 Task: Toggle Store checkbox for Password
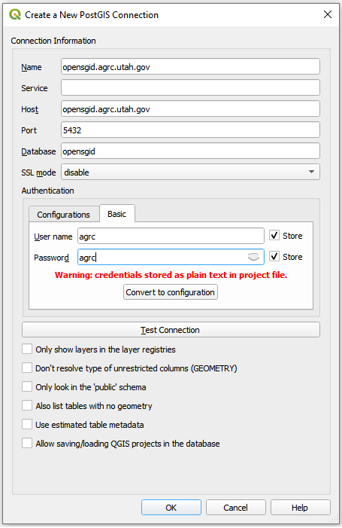point(274,257)
